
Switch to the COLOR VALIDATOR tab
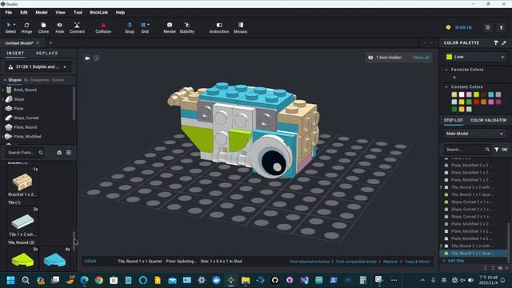pos(489,120)
